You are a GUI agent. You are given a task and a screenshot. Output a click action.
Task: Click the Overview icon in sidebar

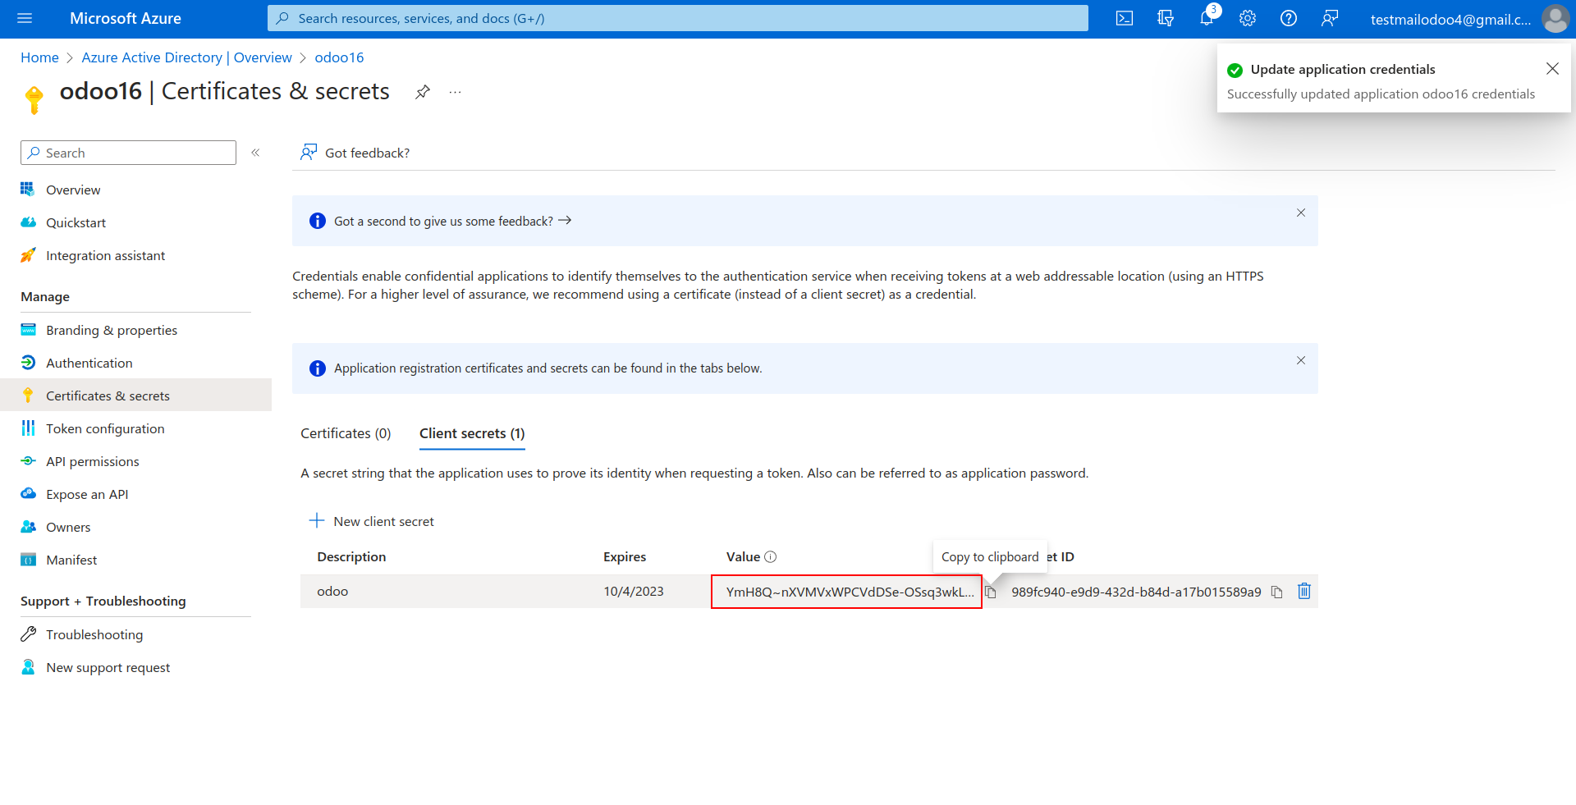click(x=28, y=190)
